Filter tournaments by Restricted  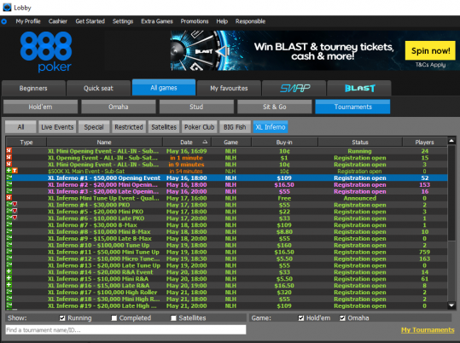[129, 127]
